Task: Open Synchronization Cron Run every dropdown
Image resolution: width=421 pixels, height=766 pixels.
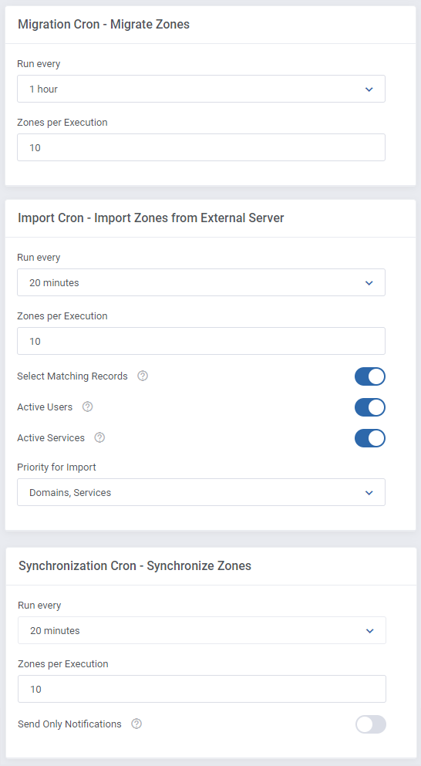Action: (x=202, y=630)
